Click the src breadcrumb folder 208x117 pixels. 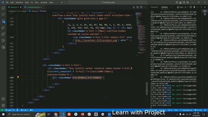click(19, 11)
